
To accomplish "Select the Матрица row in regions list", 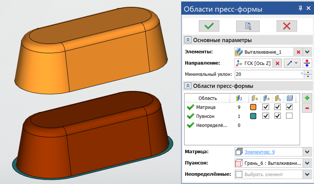I will coord(205,107).
